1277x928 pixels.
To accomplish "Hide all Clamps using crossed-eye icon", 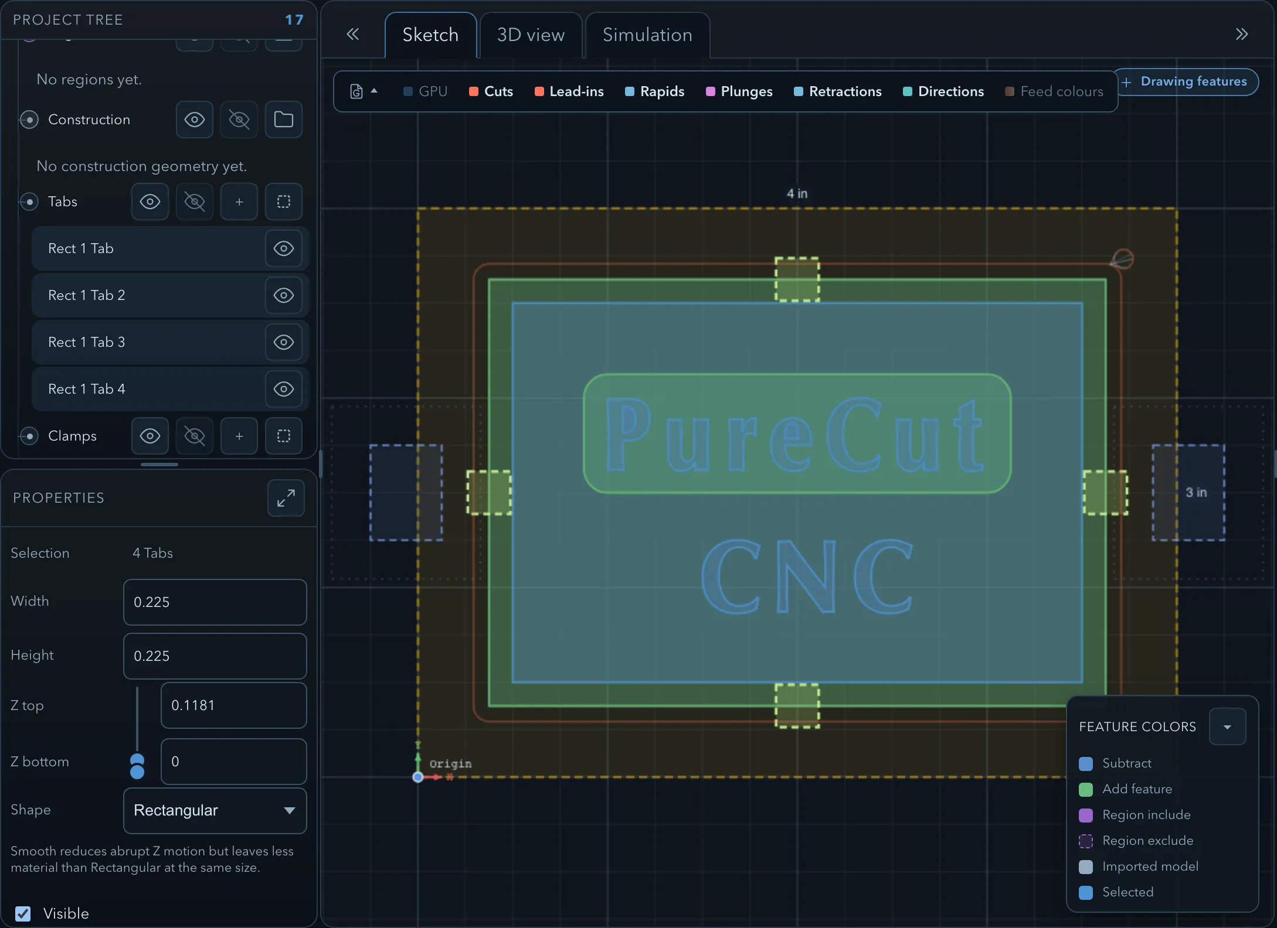I will click(195, 436).
